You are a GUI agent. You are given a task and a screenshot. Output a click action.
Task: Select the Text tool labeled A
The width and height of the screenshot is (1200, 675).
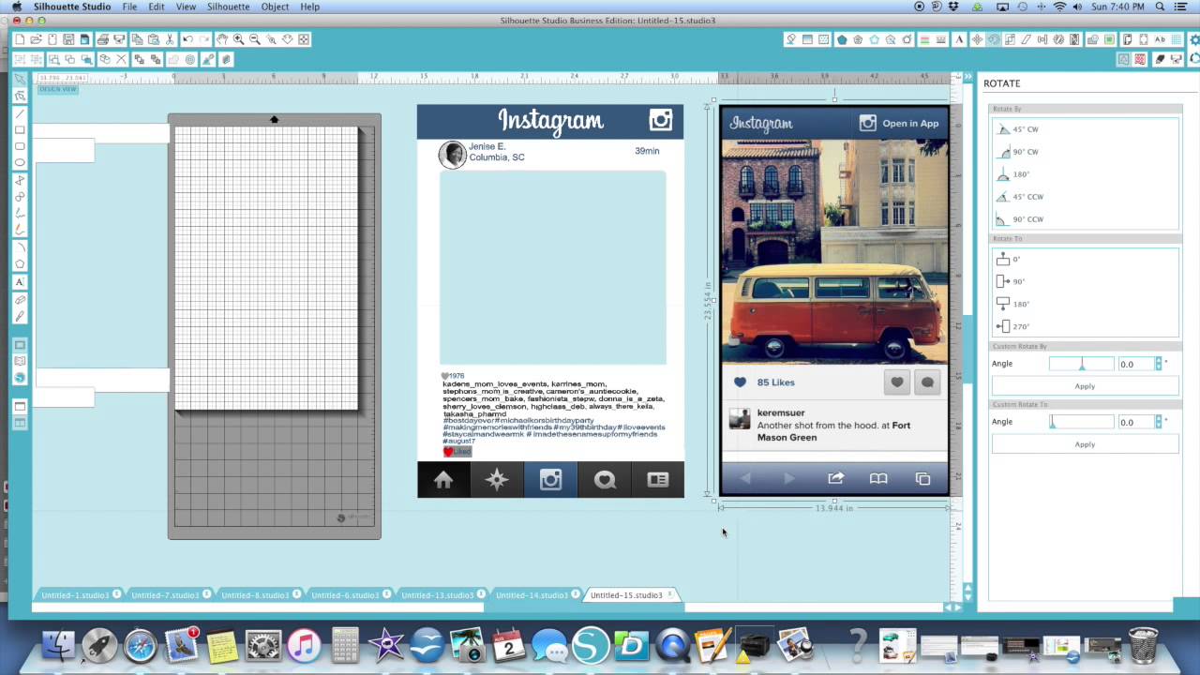(x=20, y=281)
